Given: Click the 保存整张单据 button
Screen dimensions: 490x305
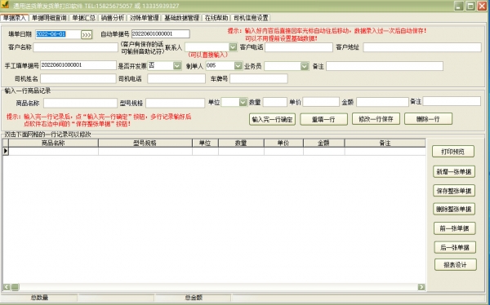Looking at the screenshot, I should tap(454, 191).
